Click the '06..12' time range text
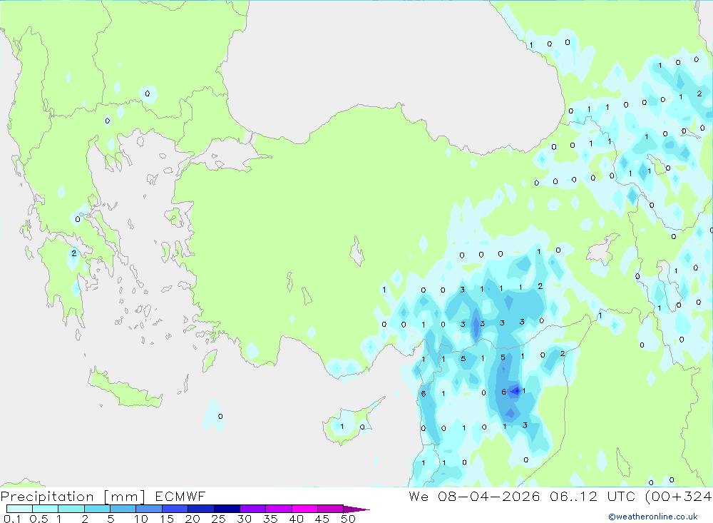The width and height of the screenshot is (713, 523). 573,496
